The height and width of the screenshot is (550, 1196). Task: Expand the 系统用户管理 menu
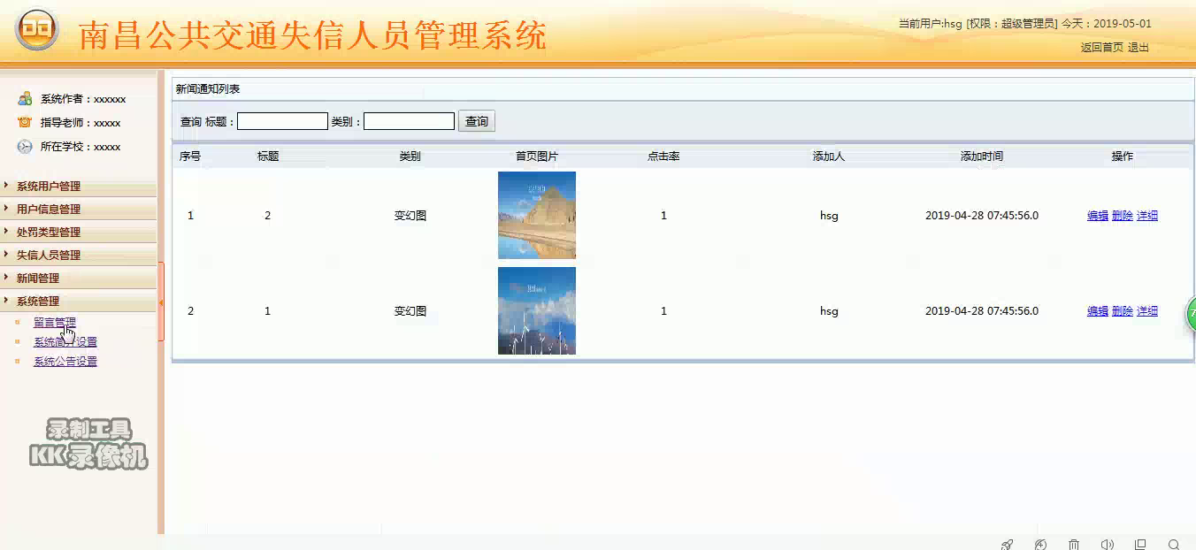[x=78, y=186]
